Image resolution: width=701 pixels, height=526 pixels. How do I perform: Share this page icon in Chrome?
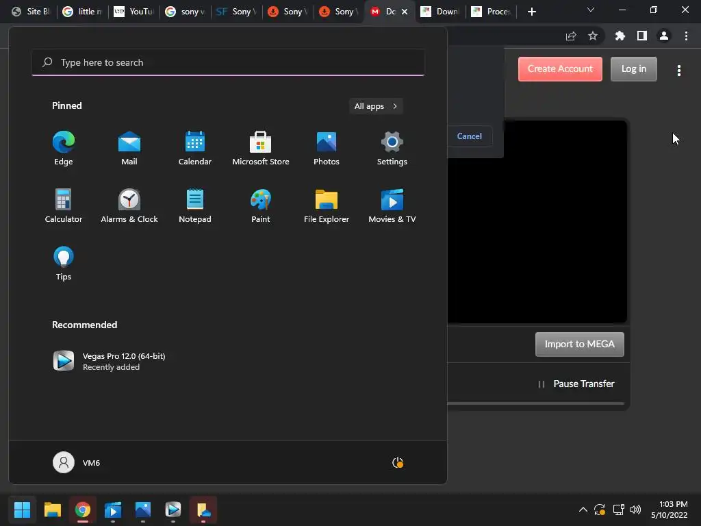(x=571, y=36)
